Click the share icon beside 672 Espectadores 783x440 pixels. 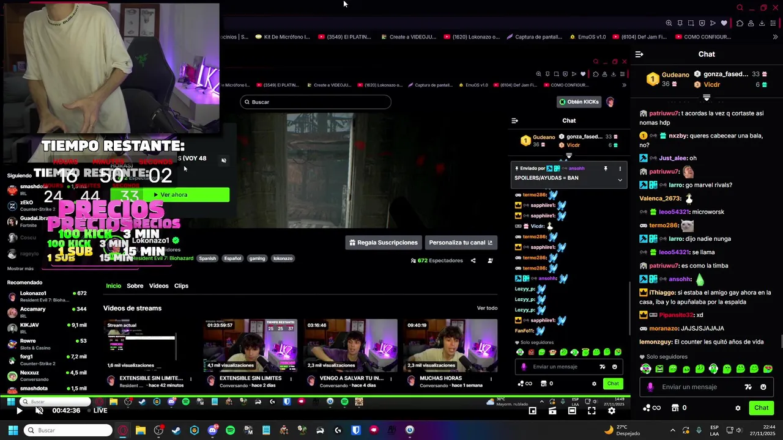point(473,260)
